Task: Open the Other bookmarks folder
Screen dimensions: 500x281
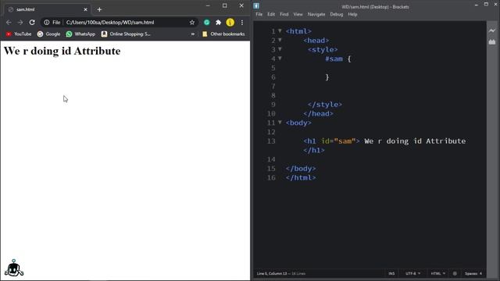Action: 223,34
